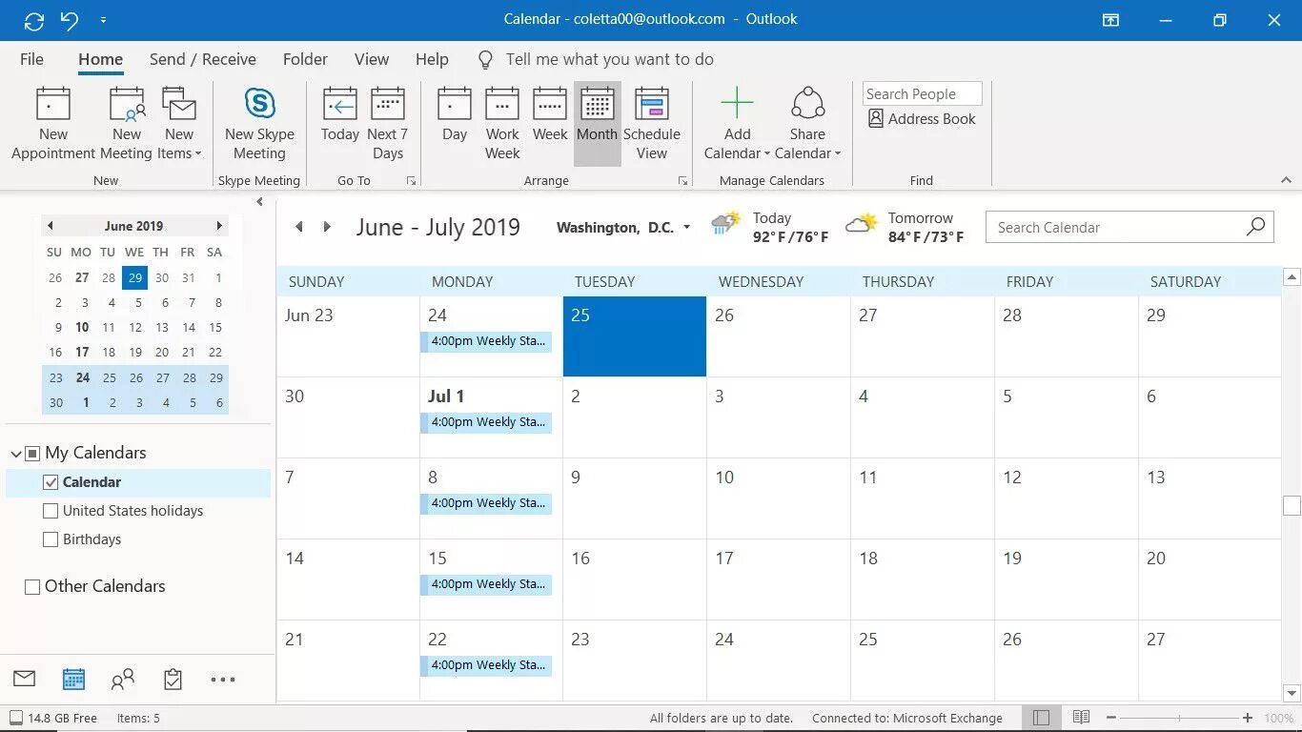Open the Weekly Staff event on Jul 1
The width and height of the screenshot is (1302, 732).
(487, 422)
